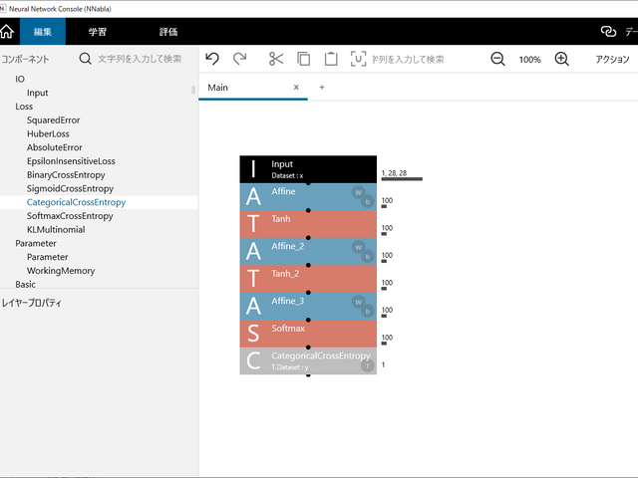
Task: Copy the selected layer
Action: (x=304, y=60)
